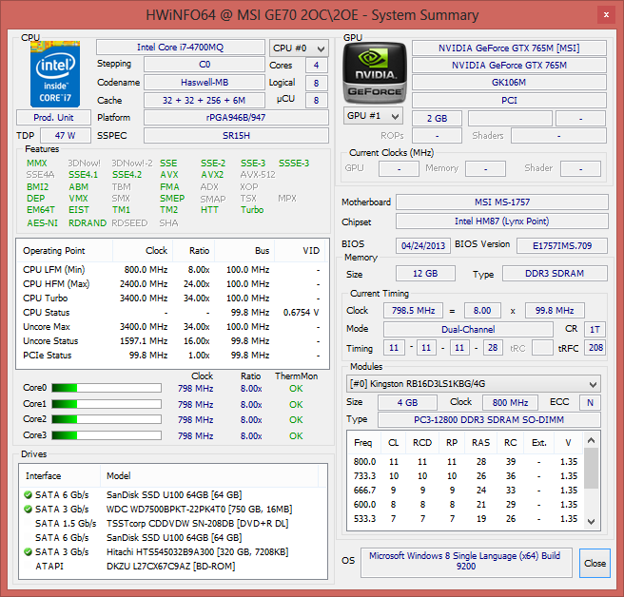The width and height of the screenshot is (624, 597).
Task: Click the Interface column header in Drives
Action: pos(60,475)
